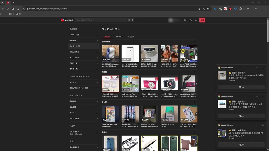Click 閉じる on the ¥1,148 notification

[241, 145]
